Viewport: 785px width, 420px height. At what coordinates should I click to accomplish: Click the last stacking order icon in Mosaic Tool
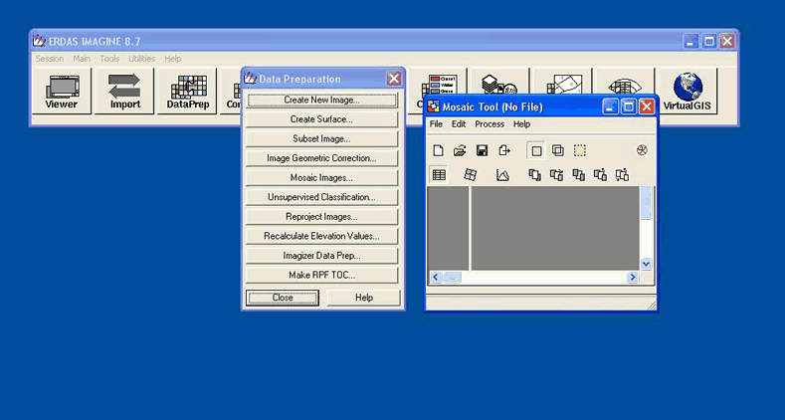point(622,175)
